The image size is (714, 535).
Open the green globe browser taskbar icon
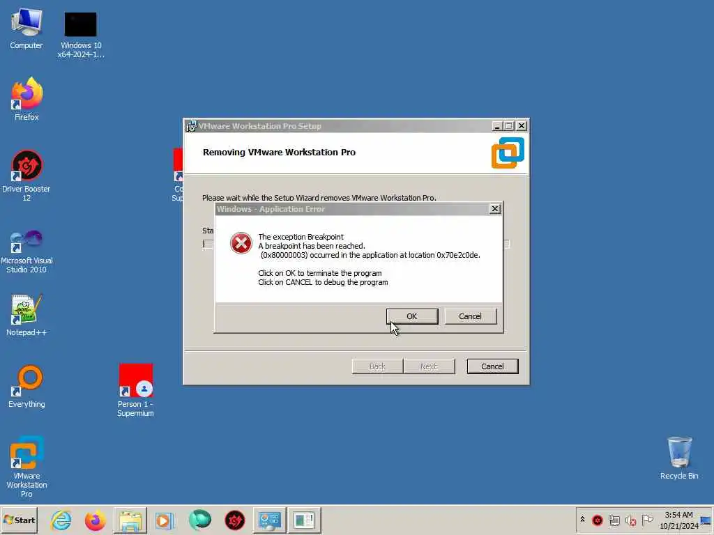point(199,520)
